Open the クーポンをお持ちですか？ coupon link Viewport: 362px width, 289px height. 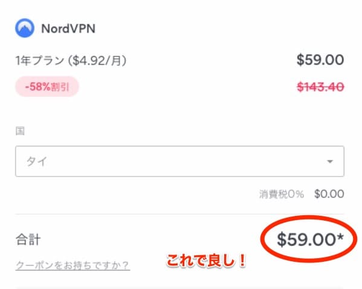point(73,265)
